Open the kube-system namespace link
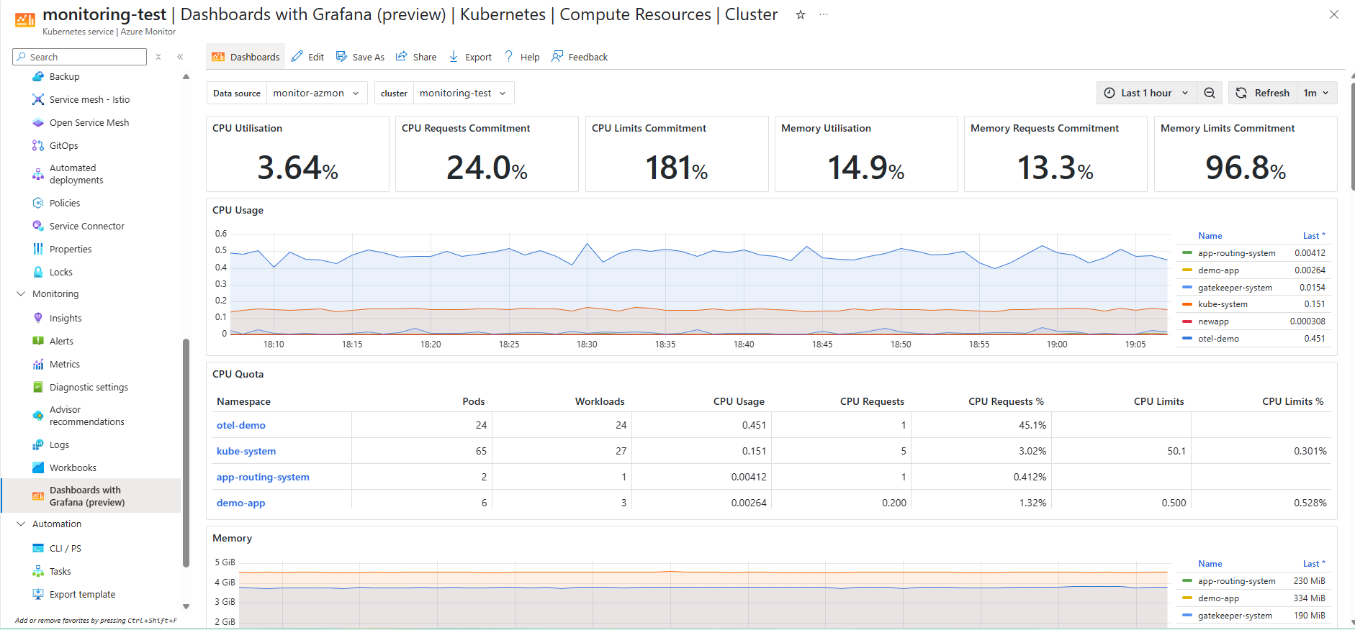 [x=246, y=451]
